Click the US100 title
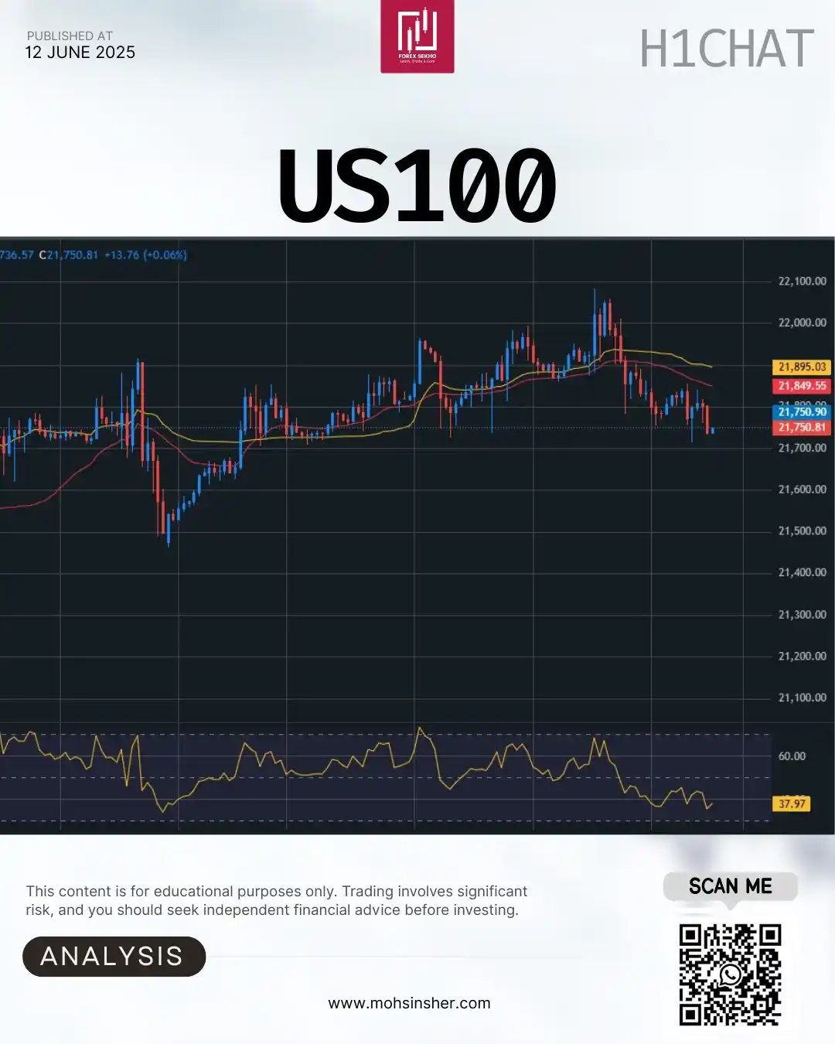Image resolution: width=835 pixels, height=1044 pixels. click(x=417, y=186)
